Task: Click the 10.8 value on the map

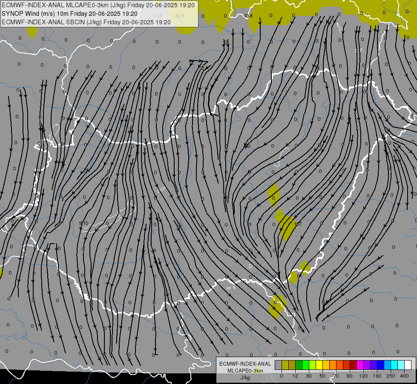Action: point(248,16)
